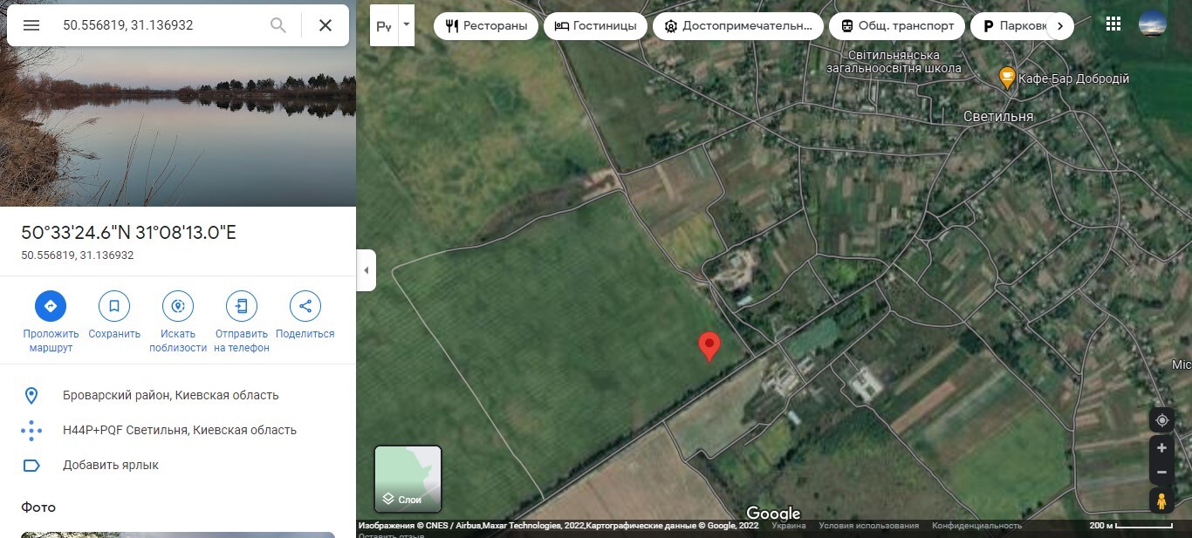This screenshot has height=538, width=1192.
Task: Zoom out on the map
Action: [x=1161, y=473]
